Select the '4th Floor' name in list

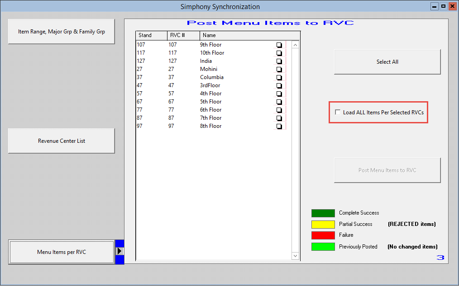211,94
